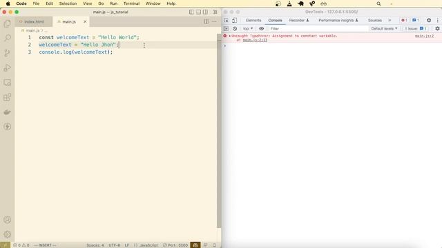Click Spaces: 4 indentation setting
Image resolution: width=442 pixels, height=248 pixels.
click(95, 245)
